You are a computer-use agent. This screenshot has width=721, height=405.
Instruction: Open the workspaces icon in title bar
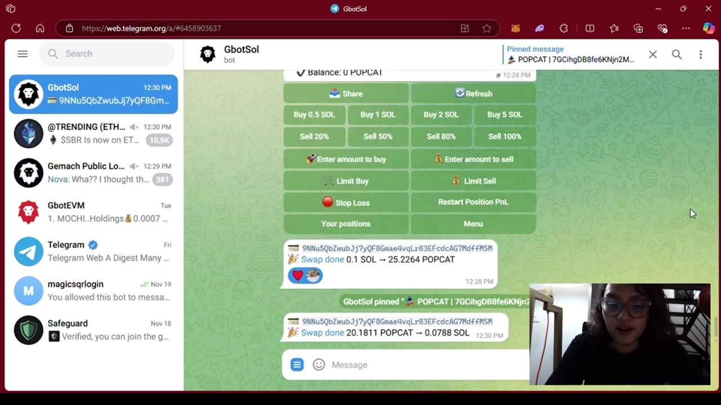pos(11,9)
